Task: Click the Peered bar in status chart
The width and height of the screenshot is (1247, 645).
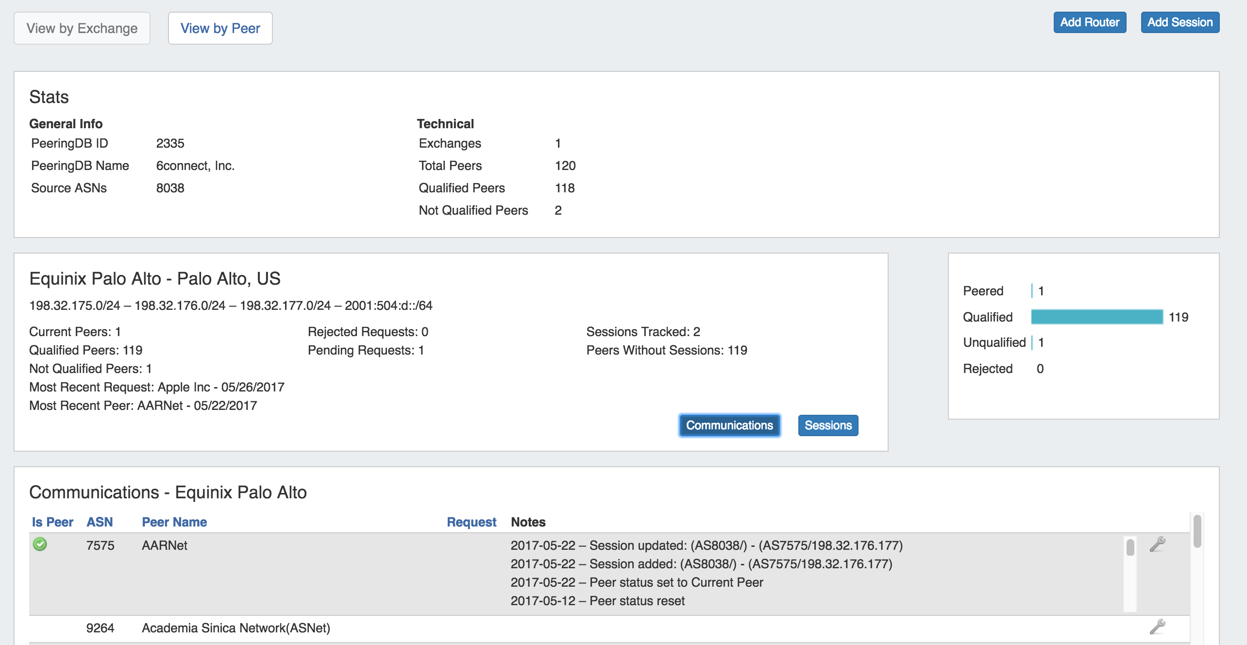Action: [1032, 291]
